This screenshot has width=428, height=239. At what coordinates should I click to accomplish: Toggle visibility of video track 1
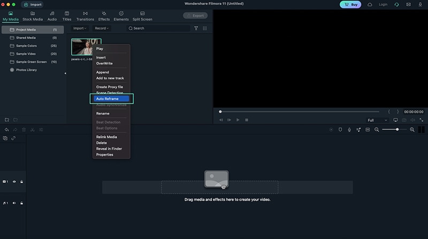[14, 181]
